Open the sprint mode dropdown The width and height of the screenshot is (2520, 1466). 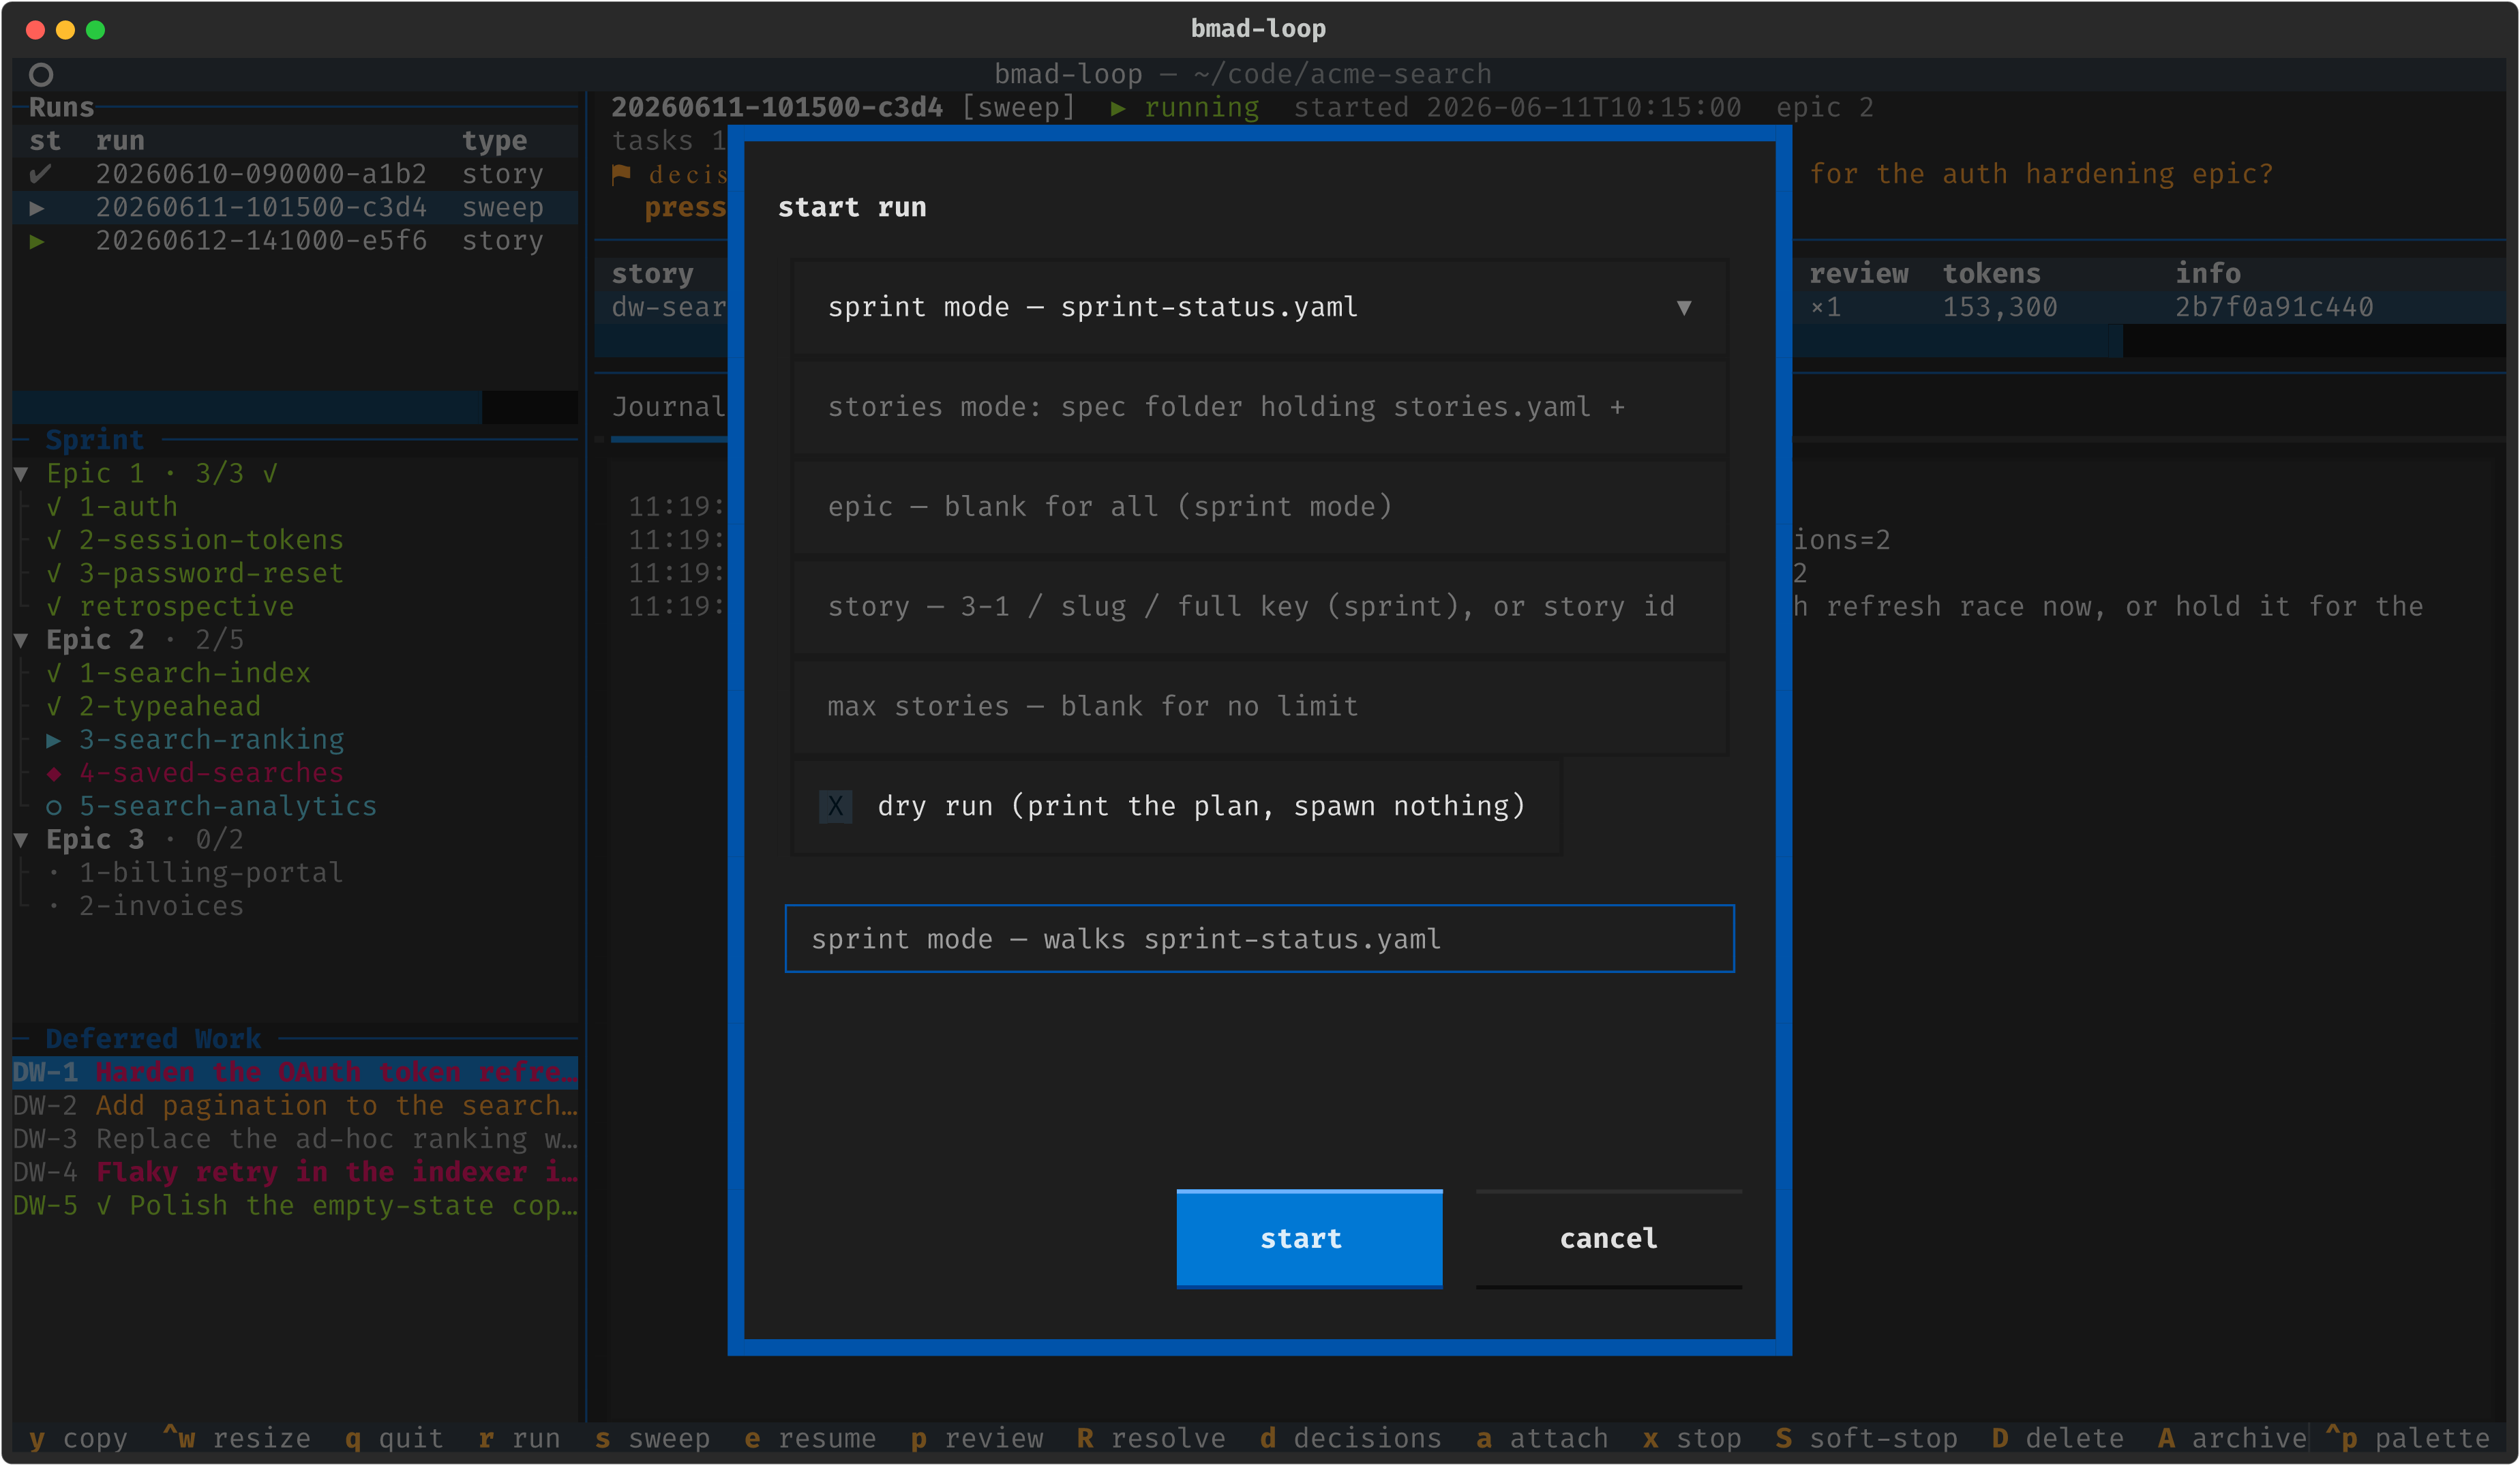1259,307
